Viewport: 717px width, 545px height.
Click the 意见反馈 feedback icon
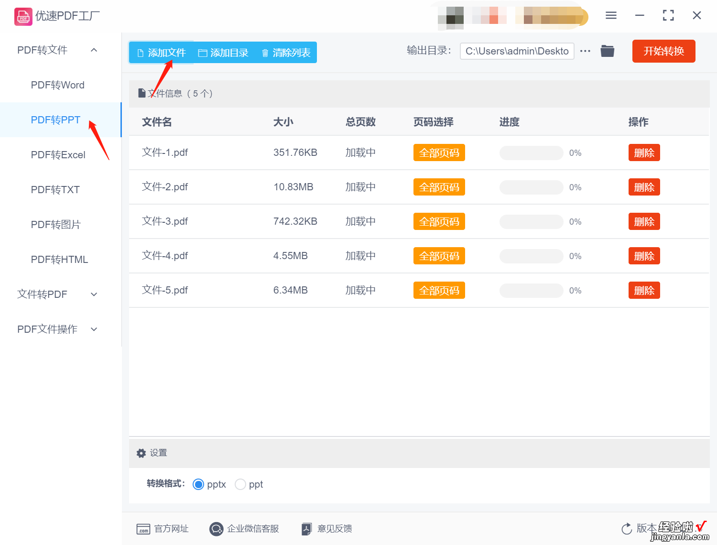307,529
